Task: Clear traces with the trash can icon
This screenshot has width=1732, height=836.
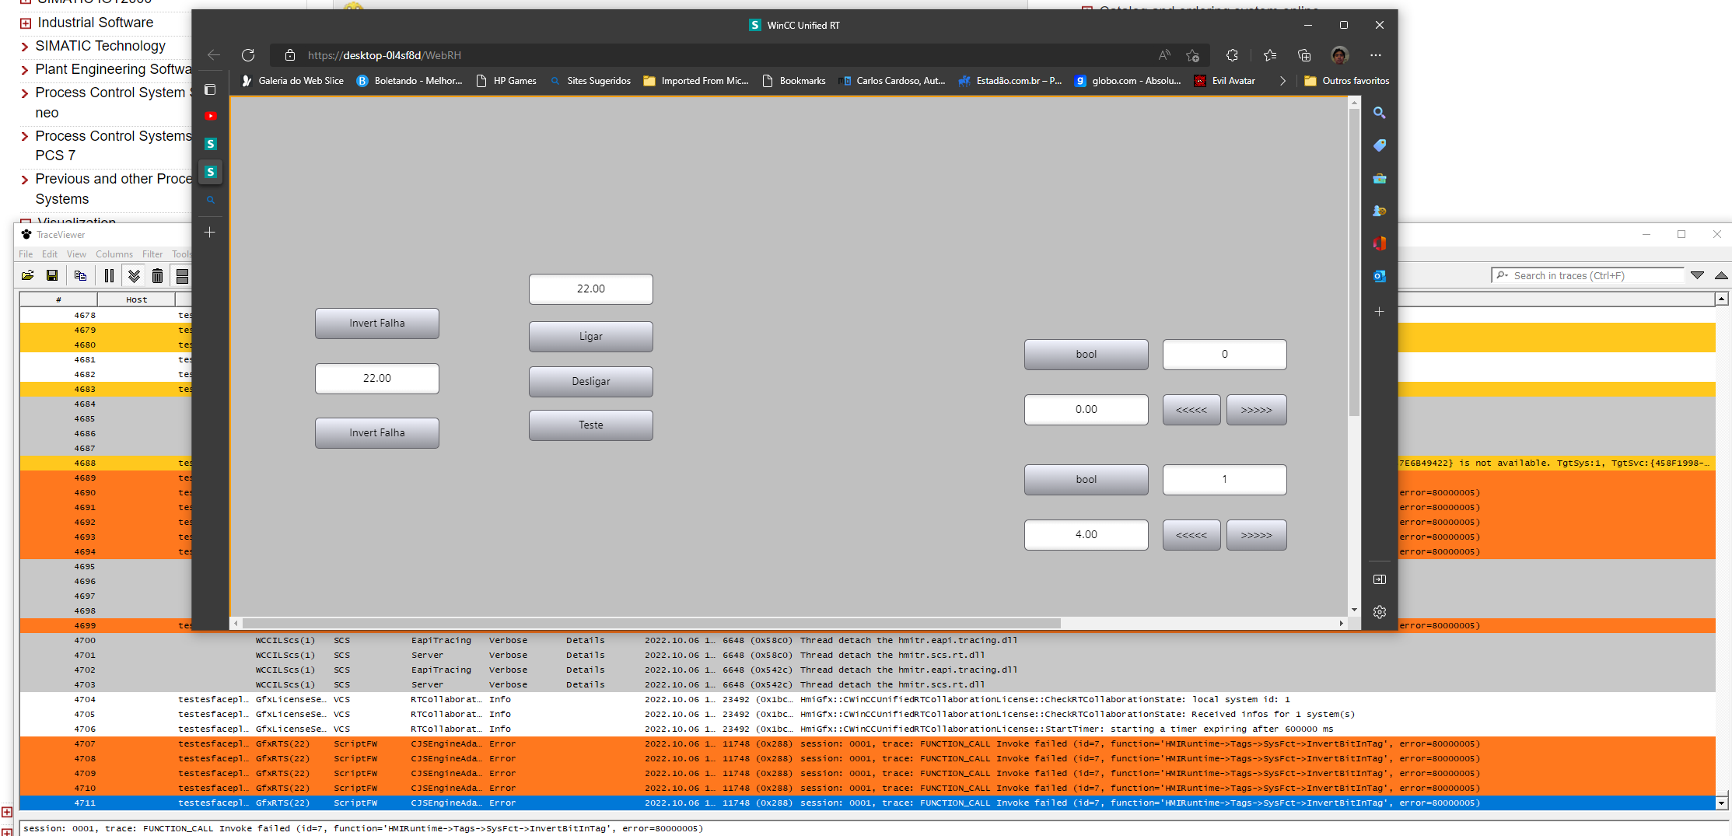Action: pos(157,275)
